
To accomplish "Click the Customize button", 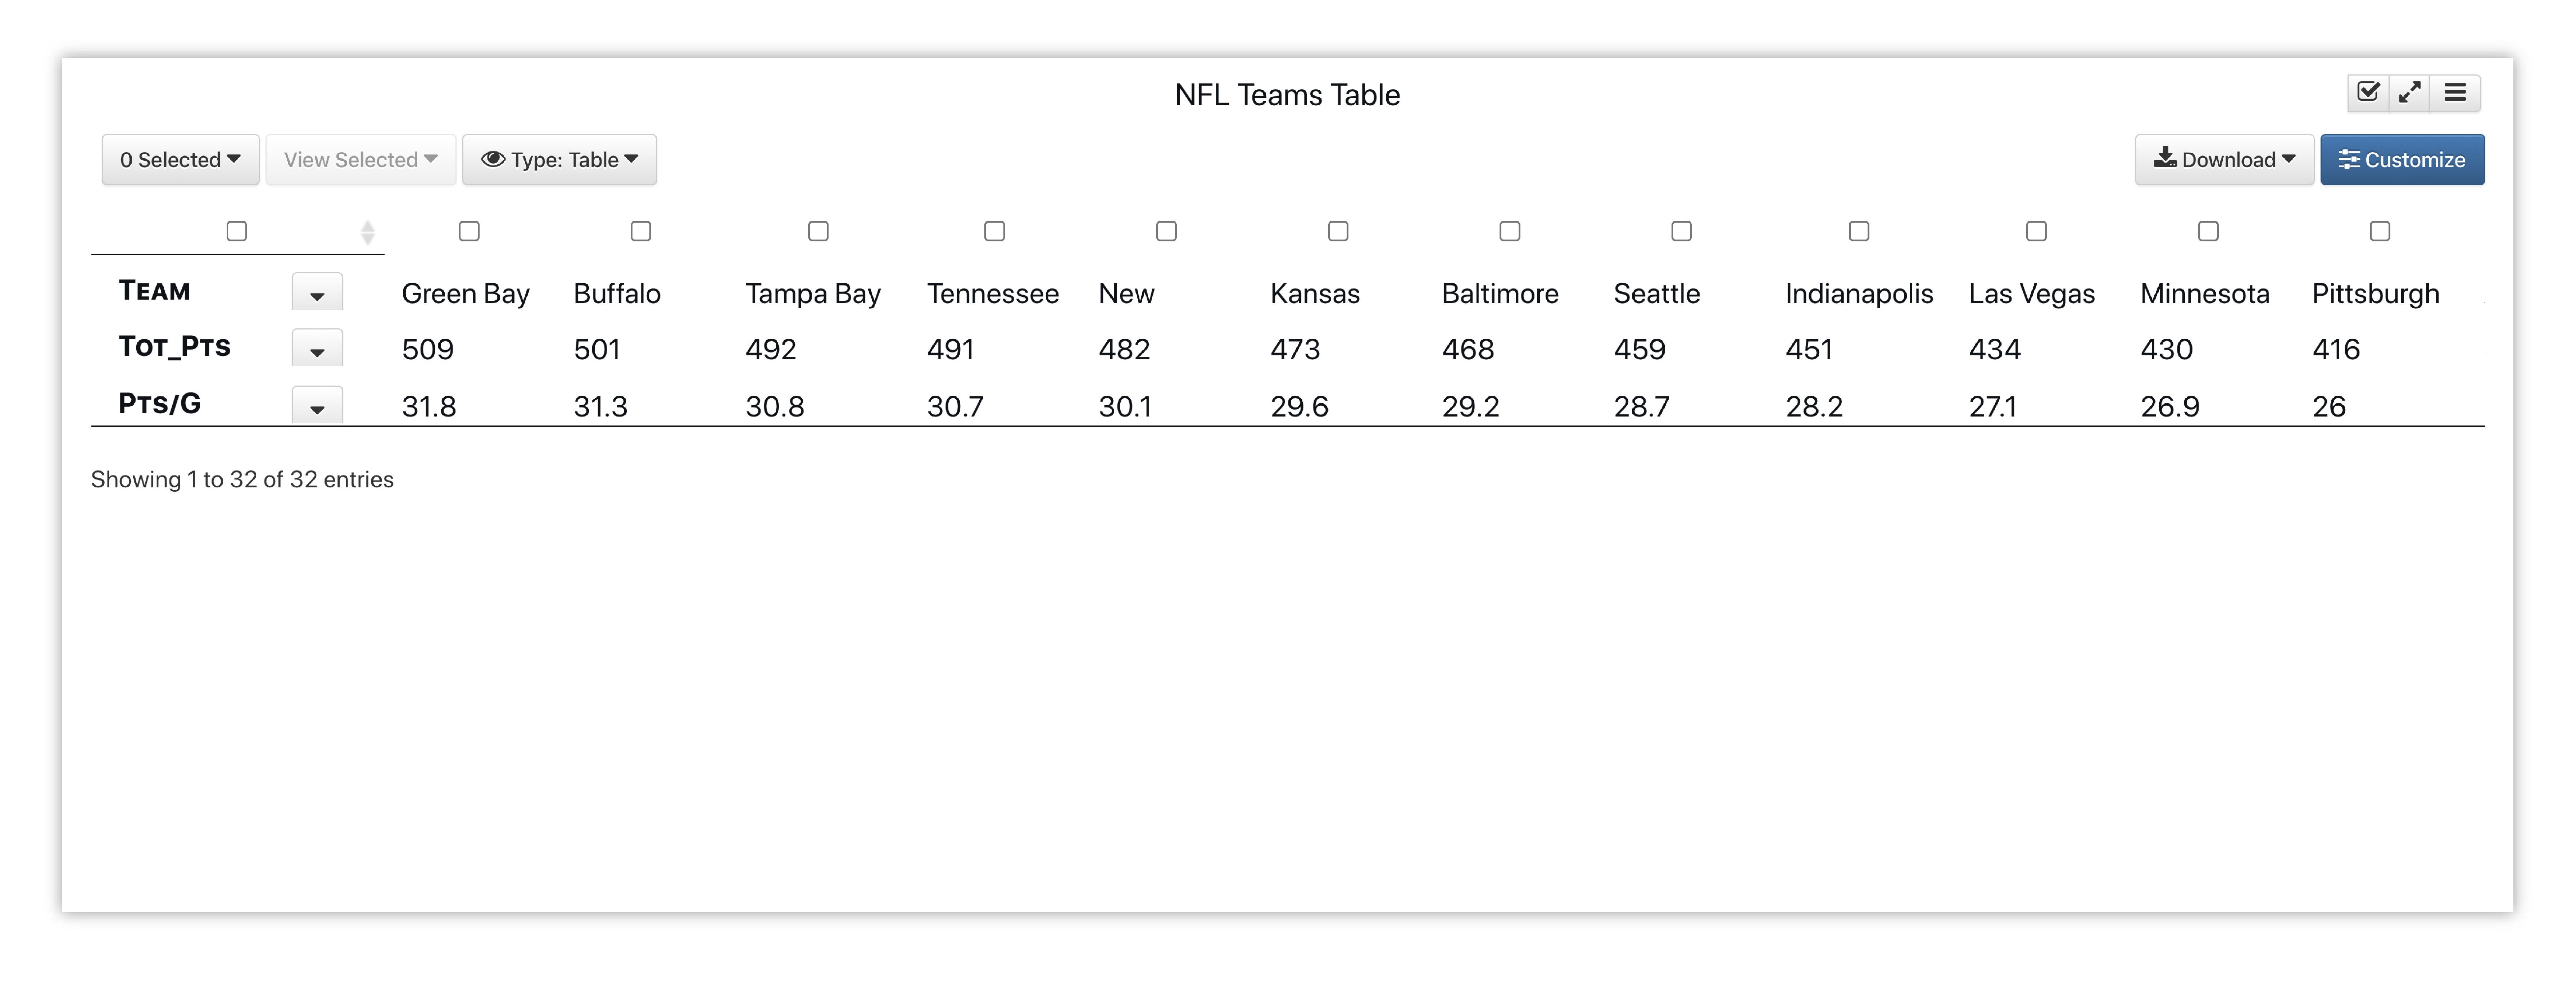I will [2402, 160].
